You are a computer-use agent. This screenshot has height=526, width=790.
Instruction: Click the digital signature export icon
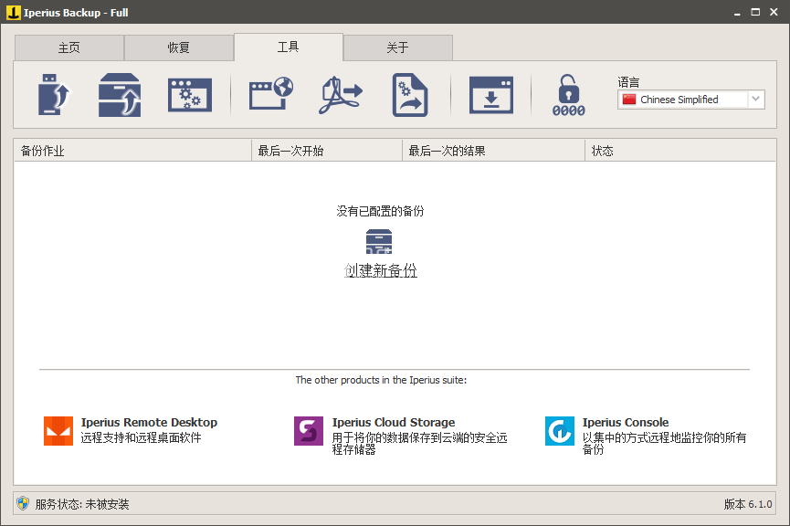click(340, 93)
